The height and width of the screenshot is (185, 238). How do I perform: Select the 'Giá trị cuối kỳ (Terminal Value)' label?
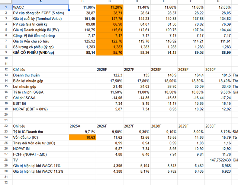[37, 19]
